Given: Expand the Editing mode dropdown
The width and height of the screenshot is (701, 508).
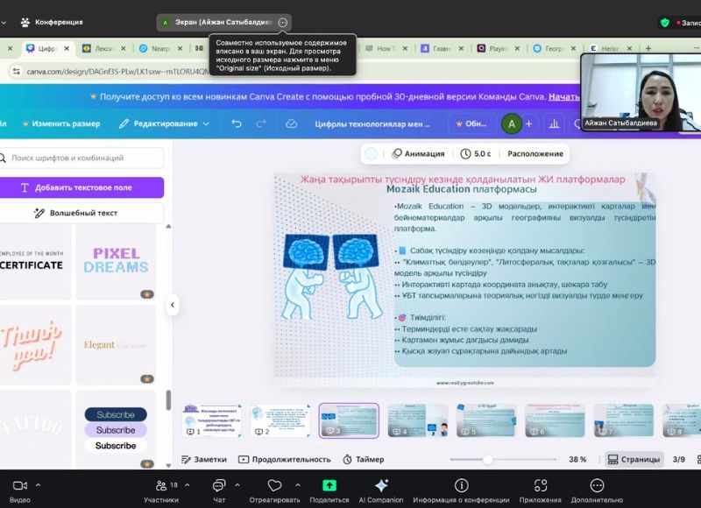Looking at the screenshot, I should pos(165,124).
